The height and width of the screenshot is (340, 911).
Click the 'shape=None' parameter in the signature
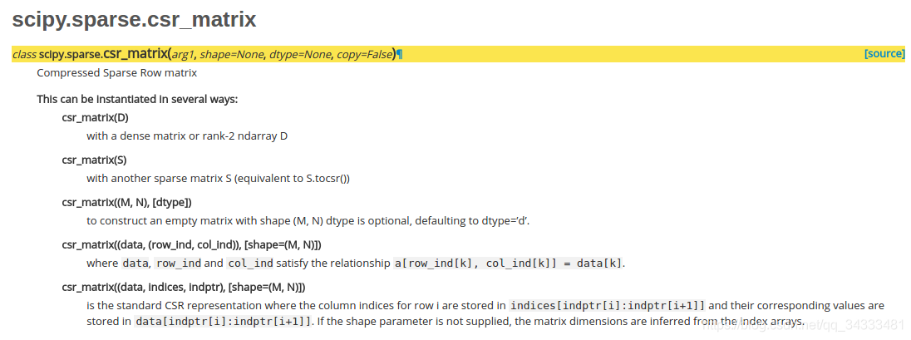click(233, 55)
